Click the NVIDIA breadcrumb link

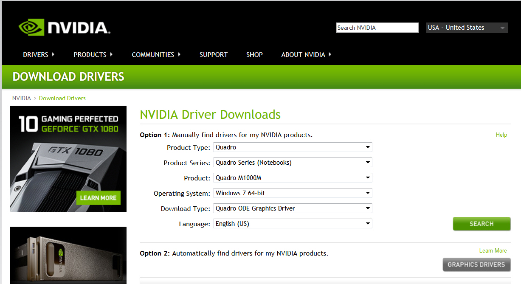tap(22, 98)
